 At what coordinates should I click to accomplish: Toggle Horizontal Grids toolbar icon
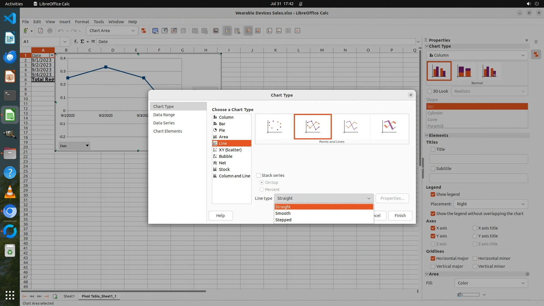click(x=248, y=31)
